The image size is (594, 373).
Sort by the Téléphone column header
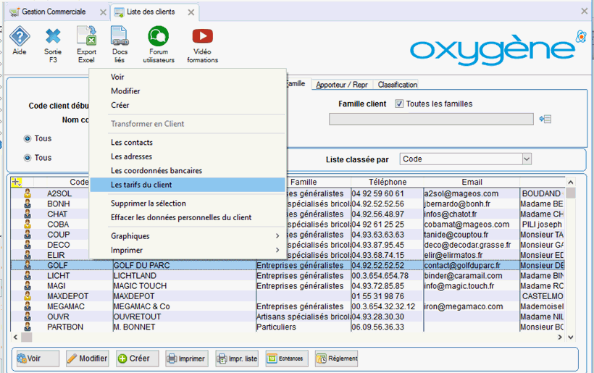coord(387,182)
